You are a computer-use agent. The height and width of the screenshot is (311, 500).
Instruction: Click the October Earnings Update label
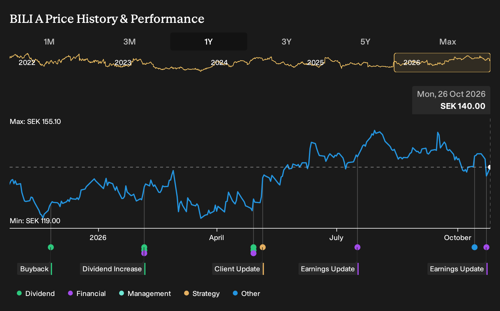pos(457,269)
